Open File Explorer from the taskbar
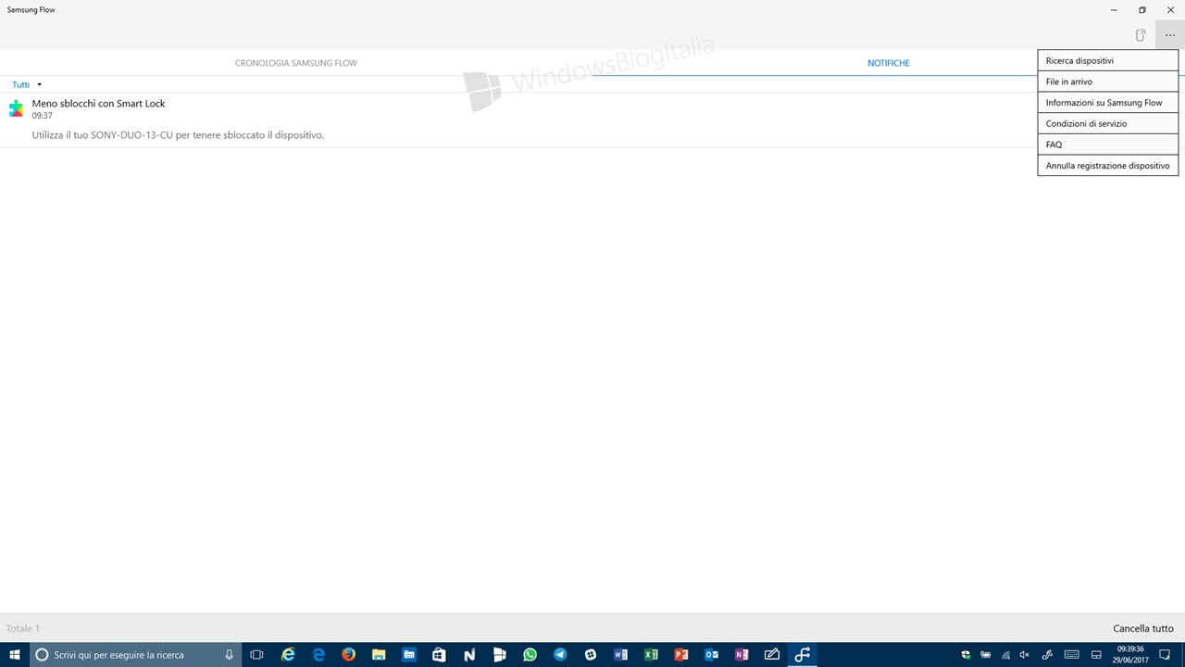Screen dimensions: 1185x667 point(379,655)
